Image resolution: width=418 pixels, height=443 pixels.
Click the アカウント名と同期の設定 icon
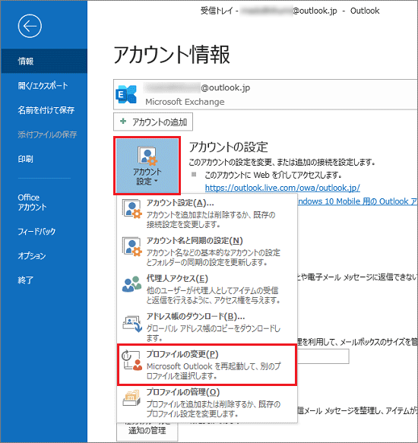click(x=131, y=247)
